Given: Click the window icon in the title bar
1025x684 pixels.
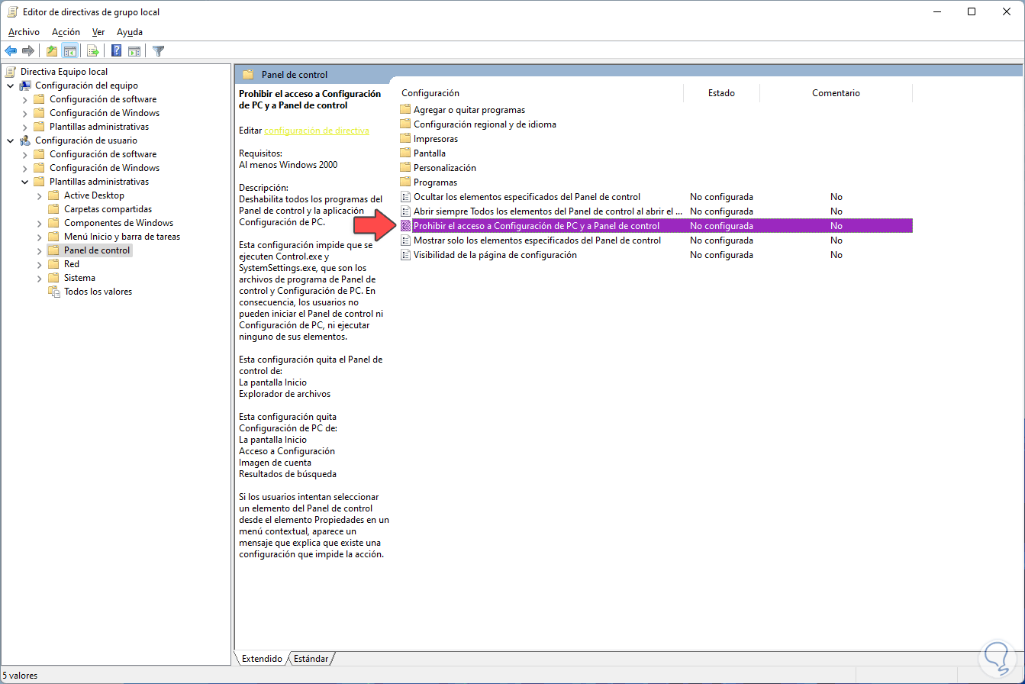Looking at the screenshot, I should (12, 11).
